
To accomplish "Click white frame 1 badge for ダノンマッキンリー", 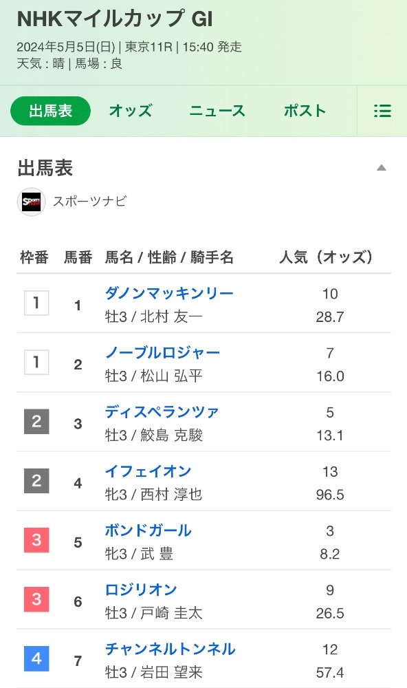I will click(36, 303).
